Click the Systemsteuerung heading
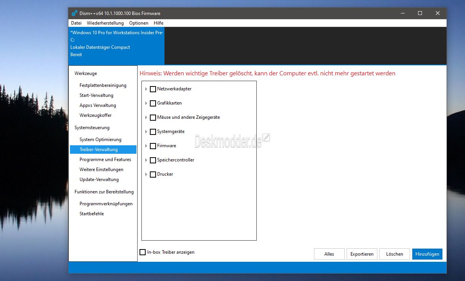Image resolution: width=465 pixels, height=281 pixels. coord(92,128)
